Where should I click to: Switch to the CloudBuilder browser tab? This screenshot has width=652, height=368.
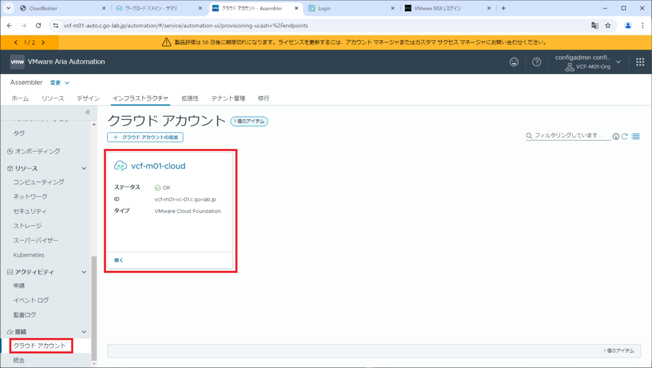(62, 8)
